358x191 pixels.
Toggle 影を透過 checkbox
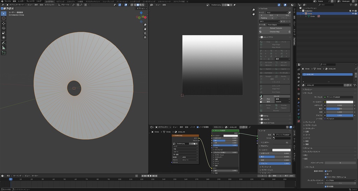point(325,186)
